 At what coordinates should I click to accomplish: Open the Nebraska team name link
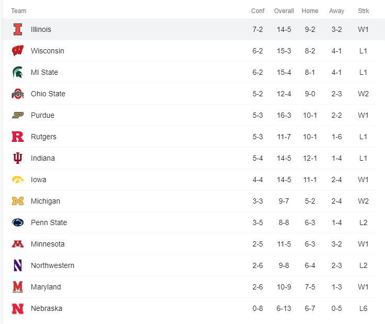[47, 308]
